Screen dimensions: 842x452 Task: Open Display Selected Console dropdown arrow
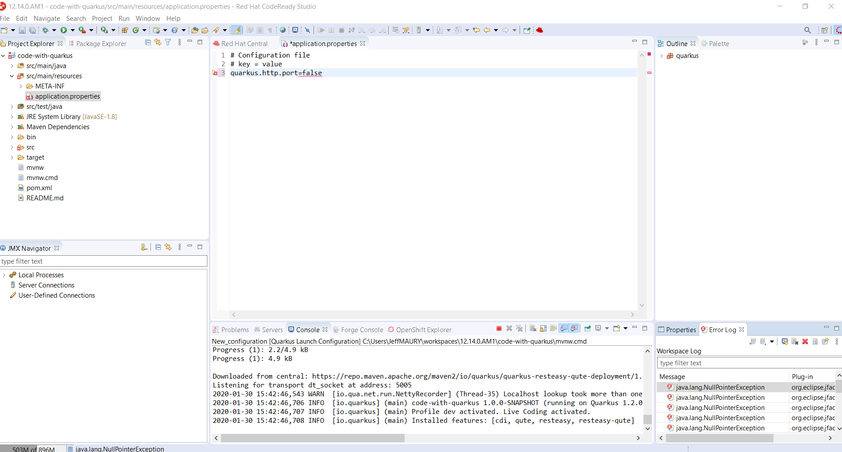[607, 328]
